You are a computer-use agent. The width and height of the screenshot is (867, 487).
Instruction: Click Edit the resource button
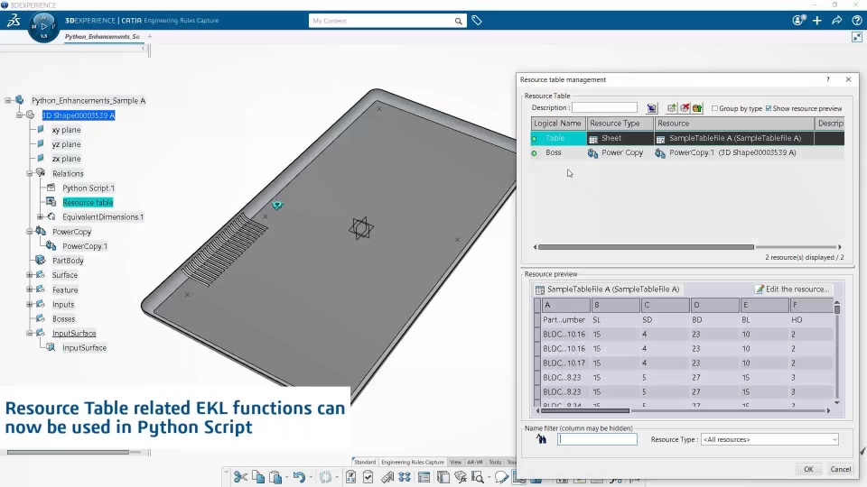792,289
